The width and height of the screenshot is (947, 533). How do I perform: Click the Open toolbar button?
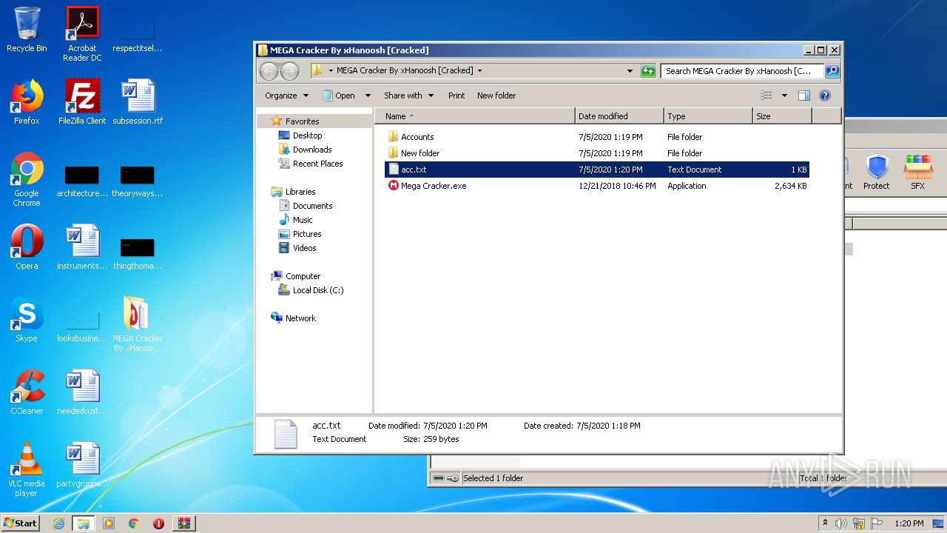click(x=339, y=95)
